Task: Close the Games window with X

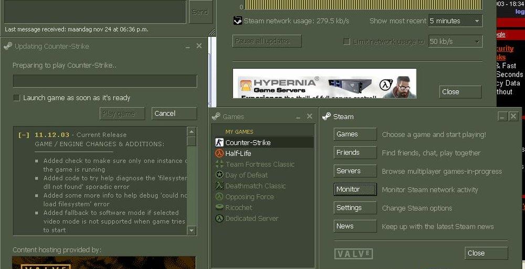Action: click(x=309, y=116)
